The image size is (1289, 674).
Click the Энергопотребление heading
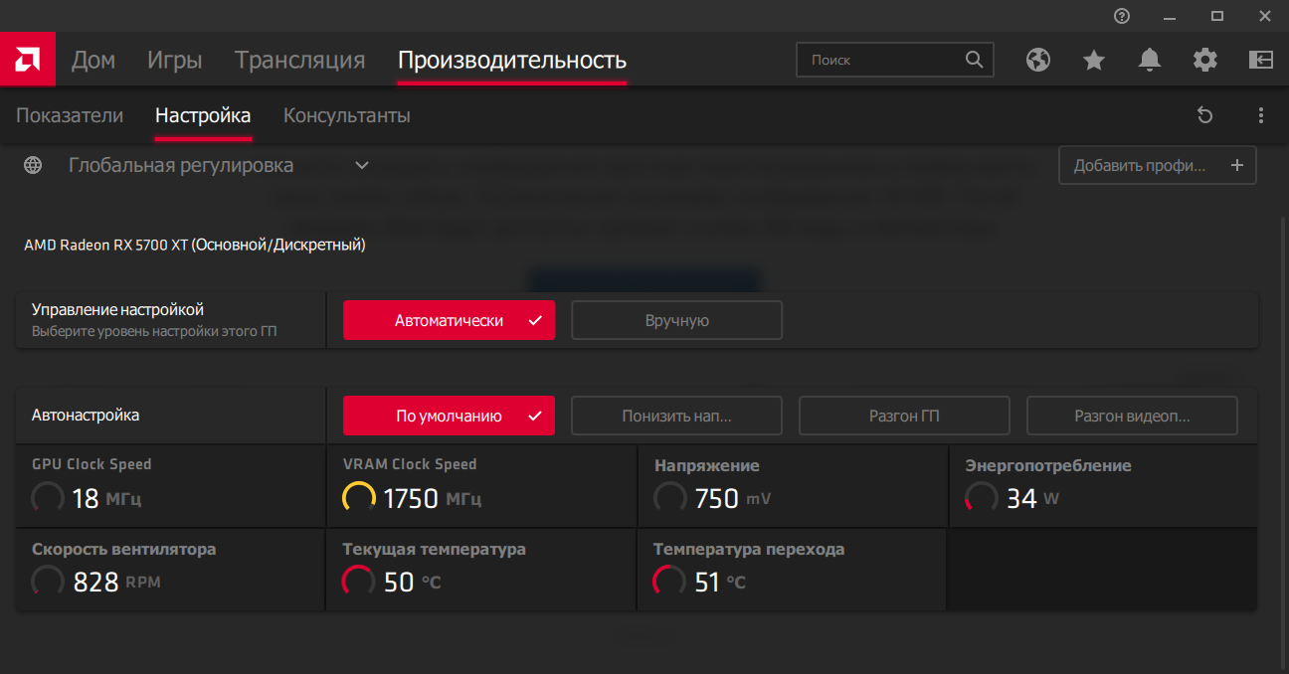[x=1048, y=465]
